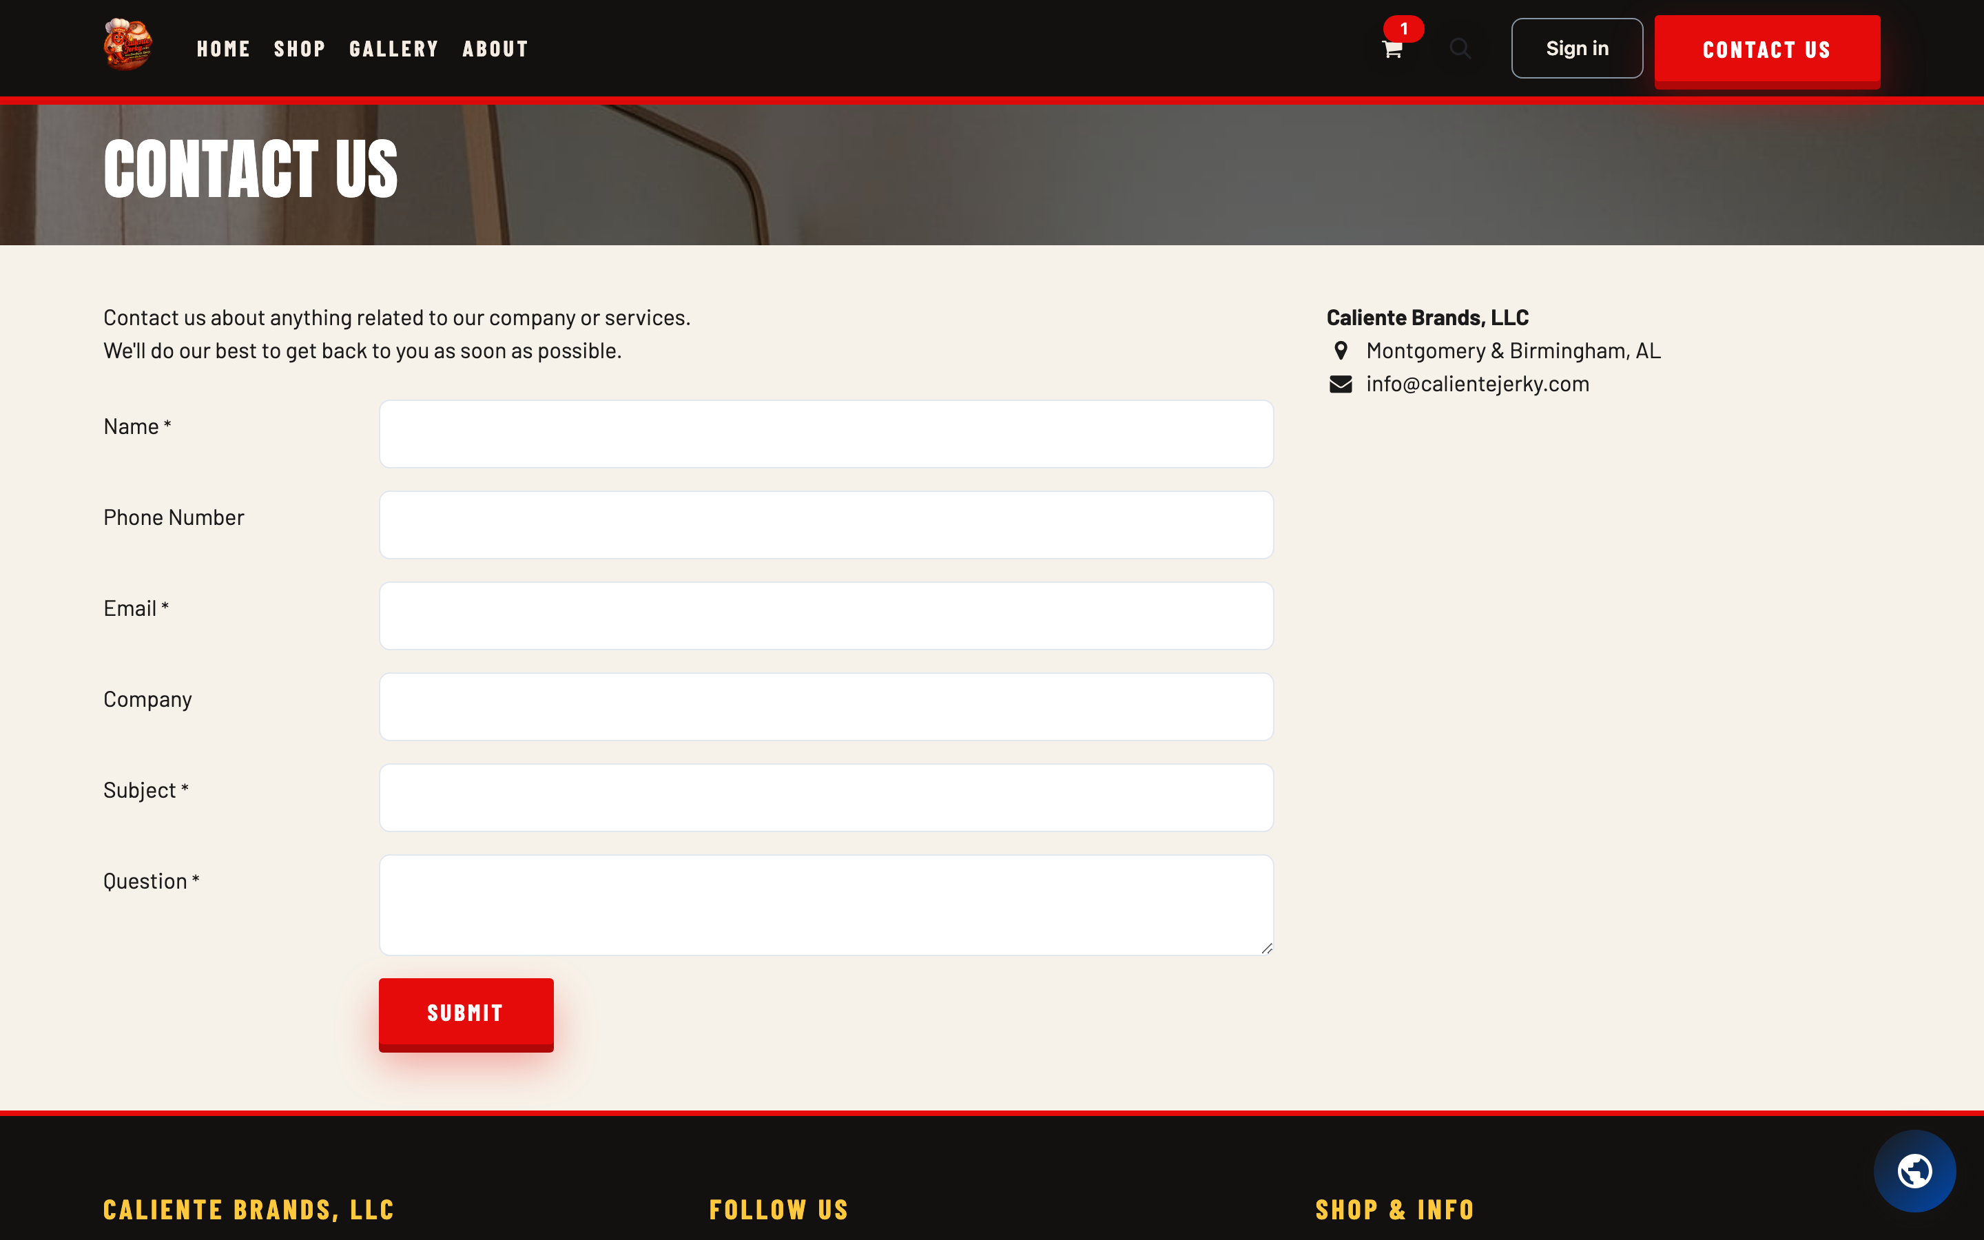
Task: Click the location pin icon
Action: [1341, 351]
